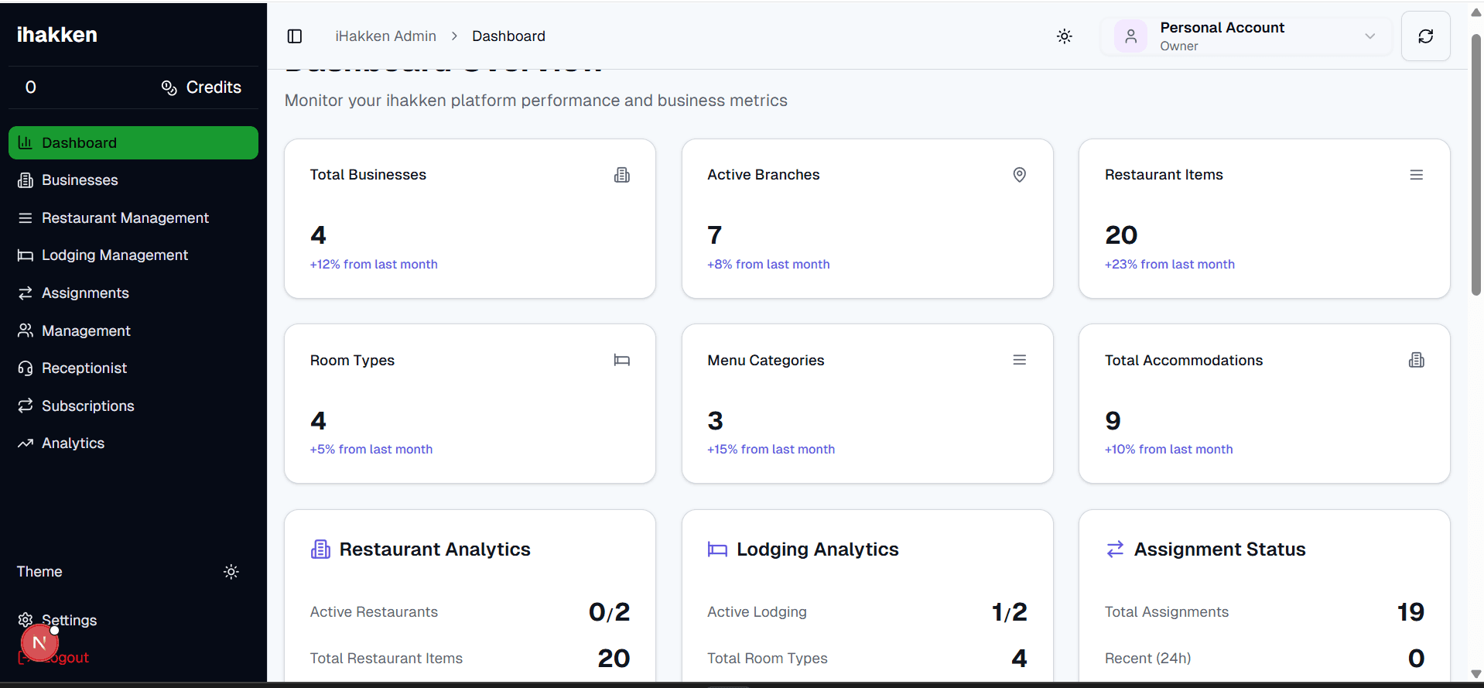This screenshot has width=1484, height=688.
Task: Click the Dashboard breadcrumb
Action: pyautogui.click(x=508, y=36)
